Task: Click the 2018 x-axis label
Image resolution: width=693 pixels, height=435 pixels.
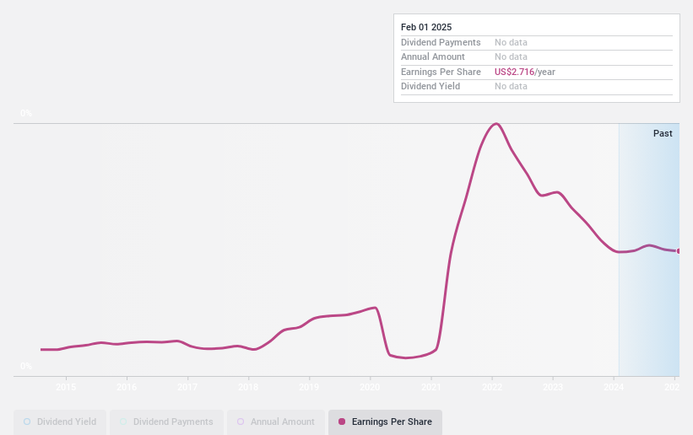Action: click(248, 387)
